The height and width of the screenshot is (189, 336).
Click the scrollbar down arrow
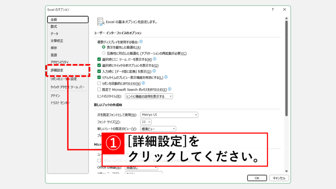pos(286,171)
